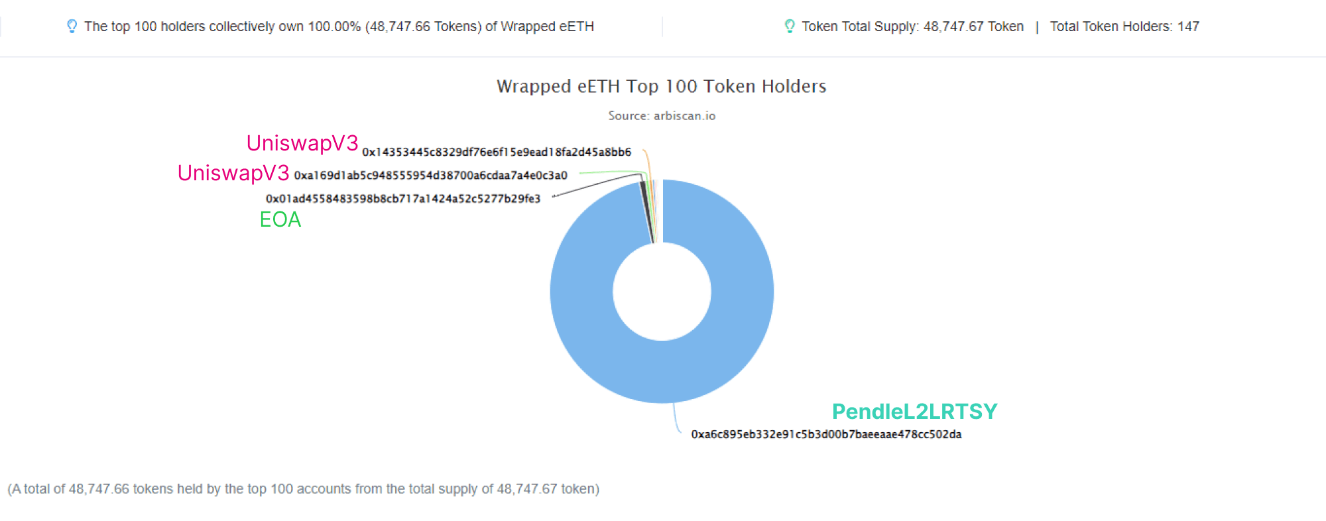Click the upper pink UniswapV3 annotation

click(x=302, y=143)
